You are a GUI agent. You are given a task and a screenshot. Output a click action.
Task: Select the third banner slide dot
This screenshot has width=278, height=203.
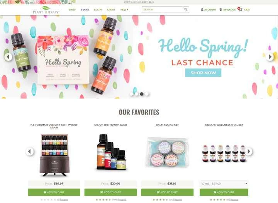[141, 94]
